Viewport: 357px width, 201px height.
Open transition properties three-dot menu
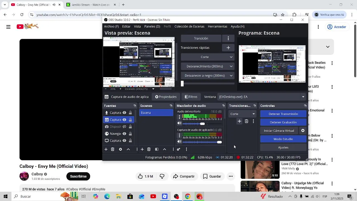coord(253,121)
